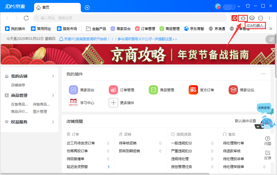Screen dimensions: 277x175
Task: Open 商品管理 in the bookmarks bar
Action: point(169,29)
